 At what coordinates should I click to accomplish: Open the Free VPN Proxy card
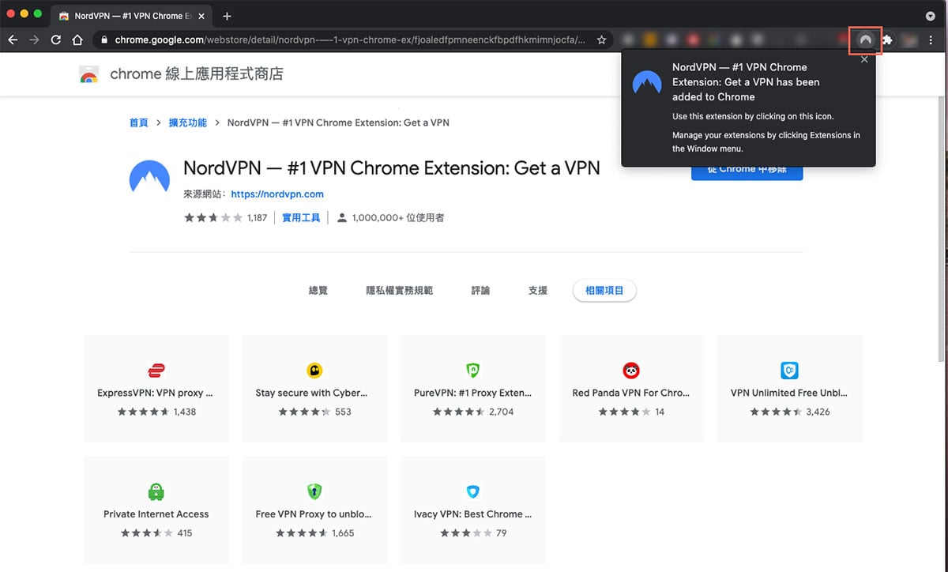314,510
